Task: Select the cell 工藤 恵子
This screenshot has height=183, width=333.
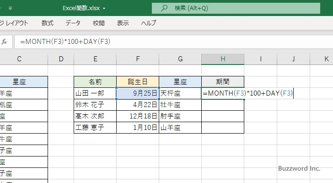Action: point(95,128)
